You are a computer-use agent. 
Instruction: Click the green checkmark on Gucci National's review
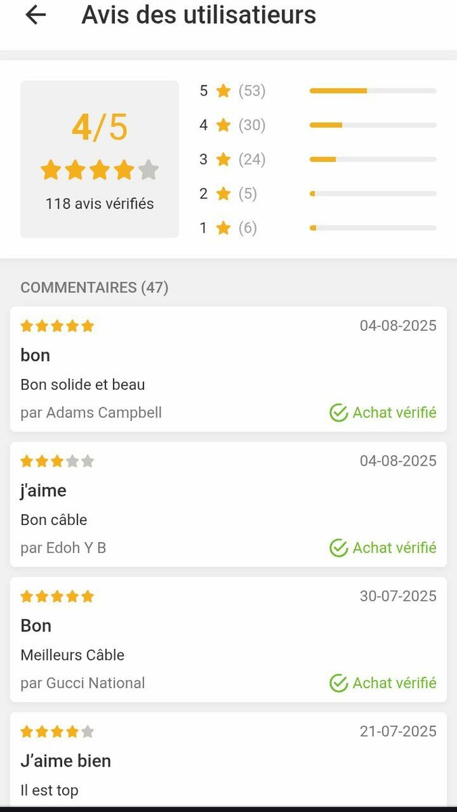point(338,683)
